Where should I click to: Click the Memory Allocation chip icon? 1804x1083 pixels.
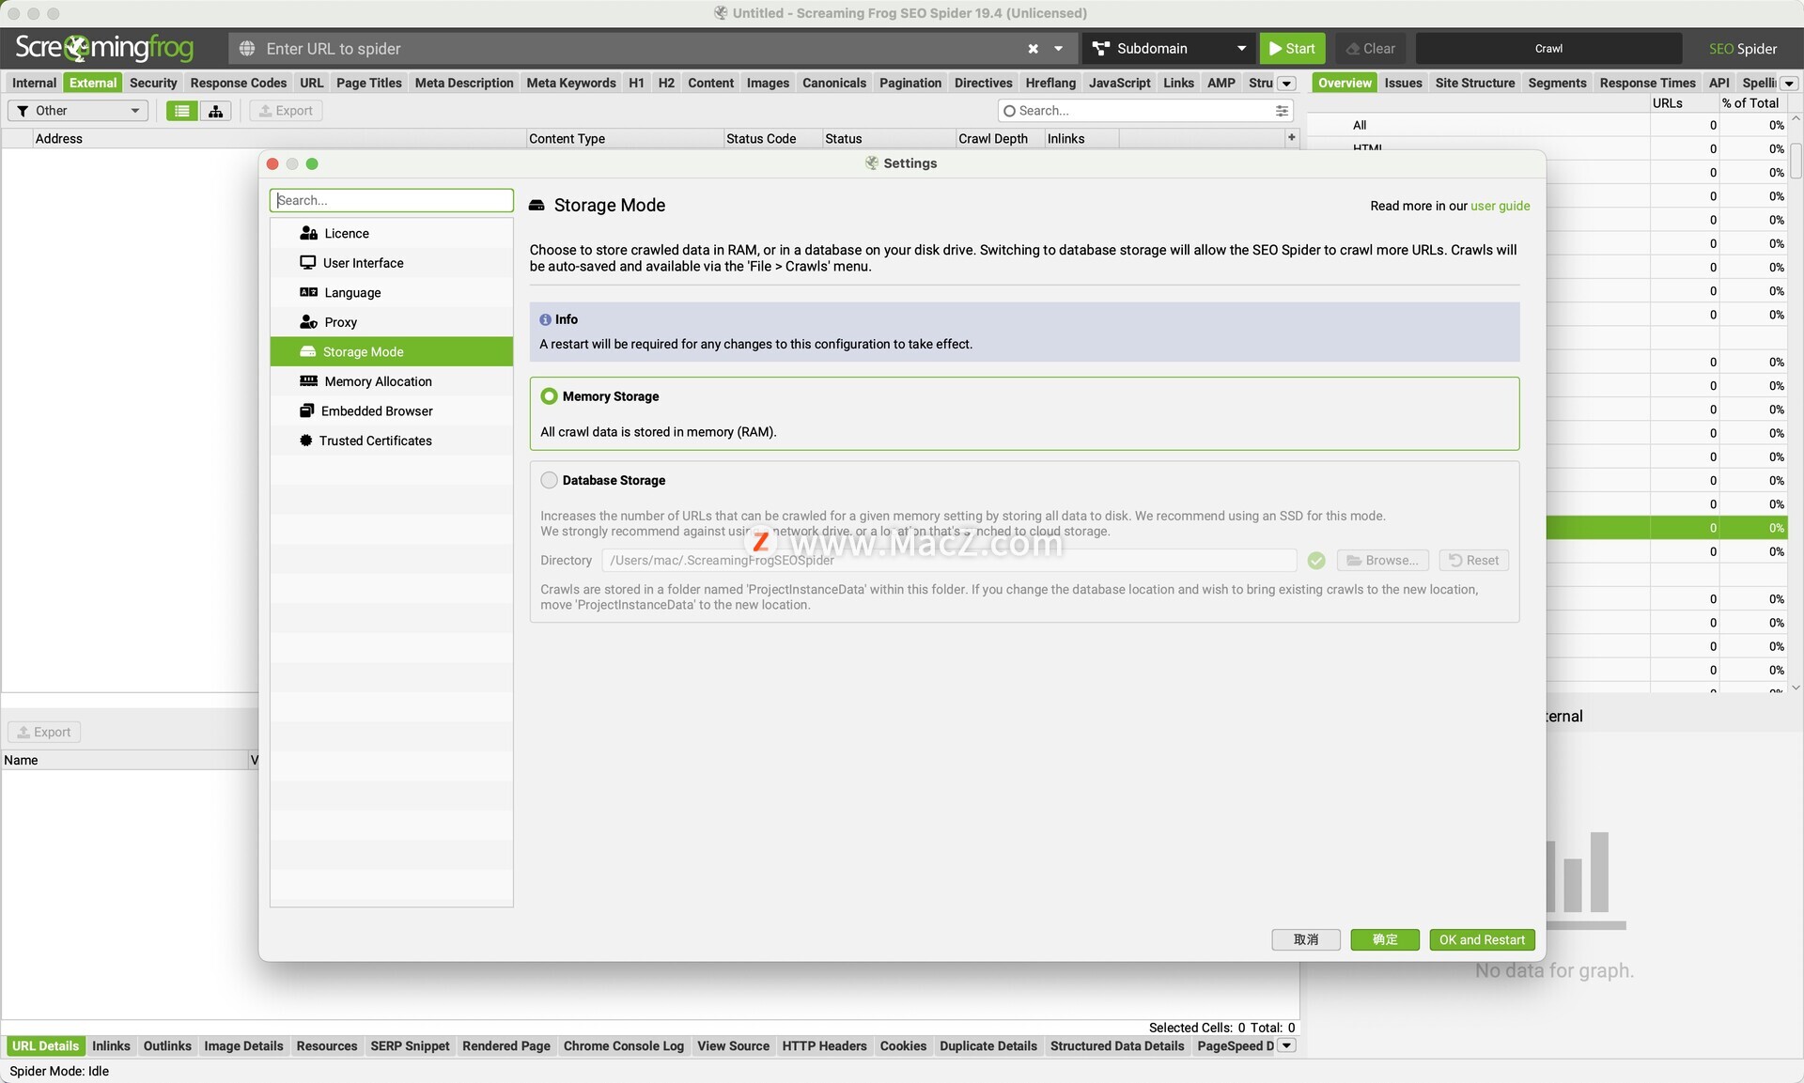click(308, 381)
